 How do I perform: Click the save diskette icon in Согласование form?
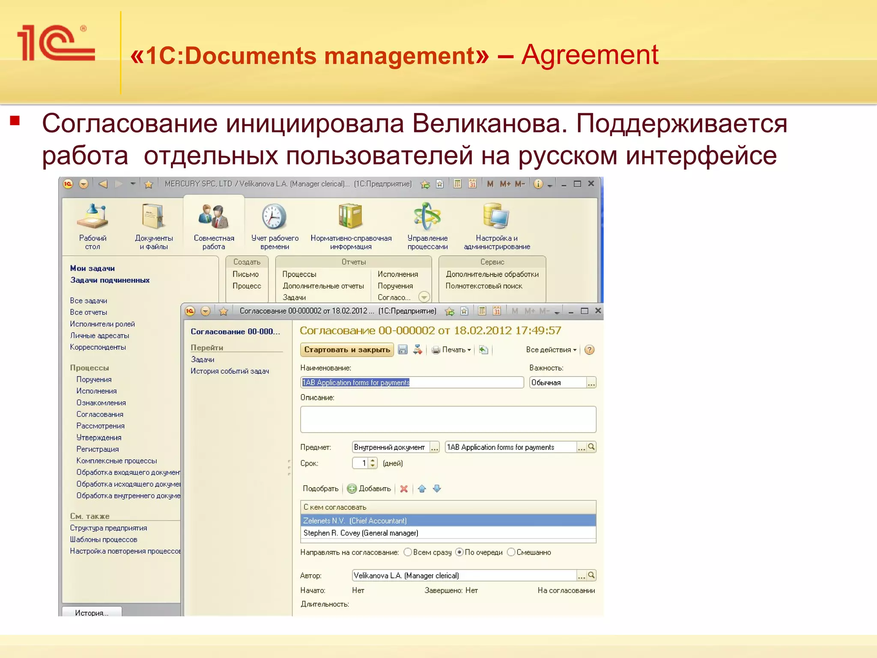(403, 350)
